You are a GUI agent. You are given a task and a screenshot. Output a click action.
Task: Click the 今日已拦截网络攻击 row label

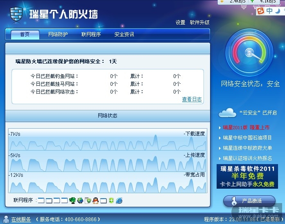coord(54,91)
